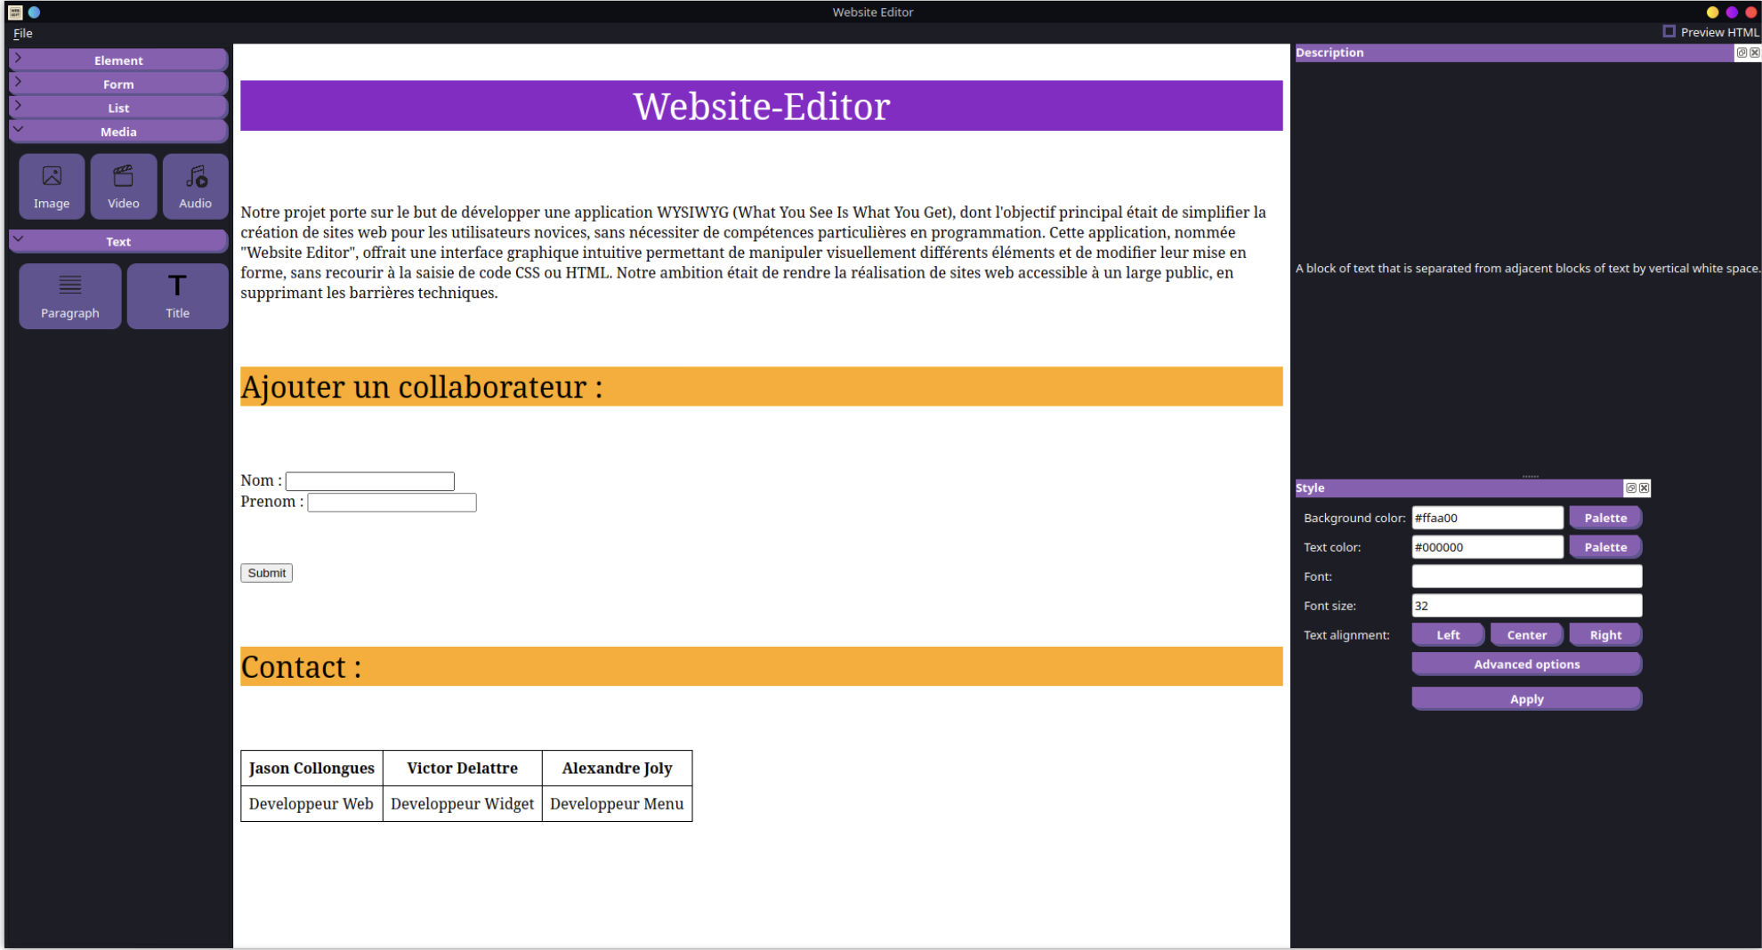
Task: Float the Description panel
Action: coord(1742,52)
